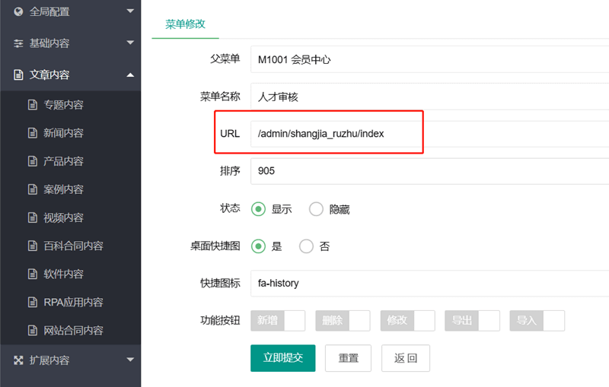Click the file icon next to 网站合同内容
Screen dimensions: 609x387
pos(33,331)
